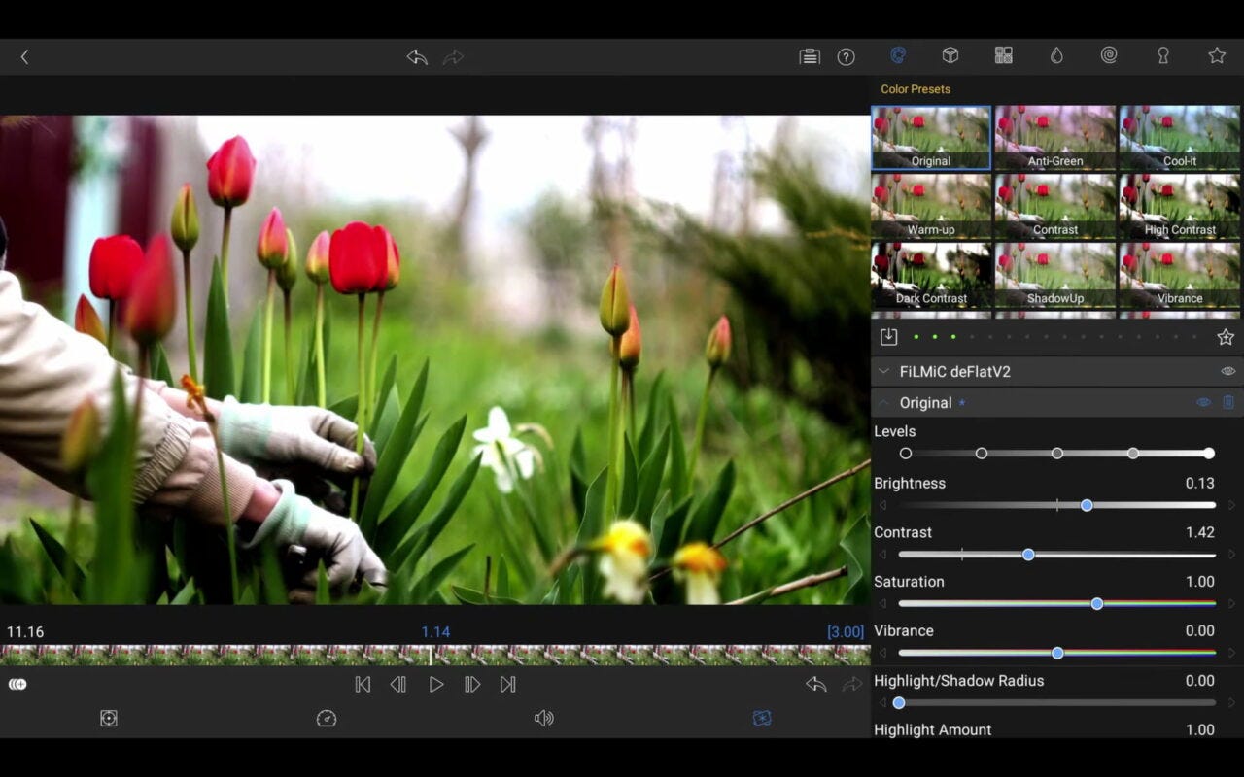Image resolution: width=1244 pixels, height=777 pixels.
Task: Apply the Warm-up color preset
Action: [931, 207]
